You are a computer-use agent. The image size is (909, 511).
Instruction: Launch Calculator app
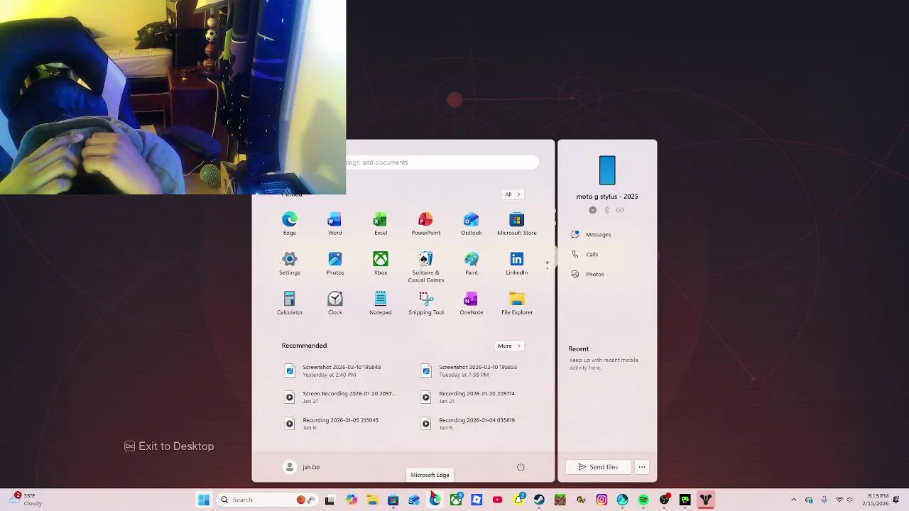[x=290, y=304]
